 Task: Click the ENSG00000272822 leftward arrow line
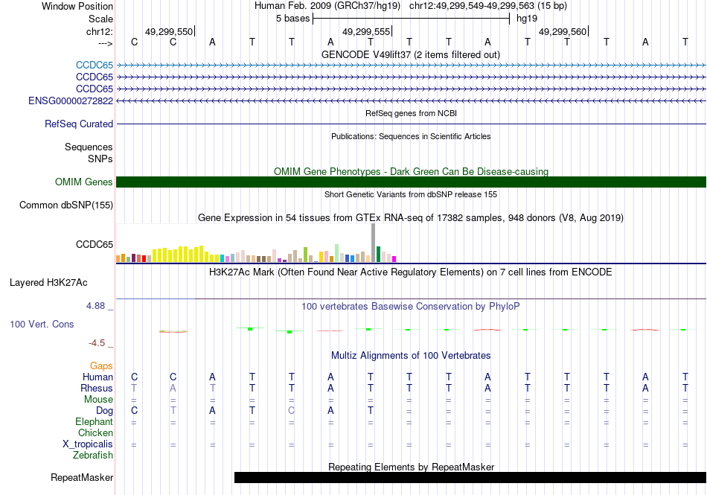[x=411, y=101]
